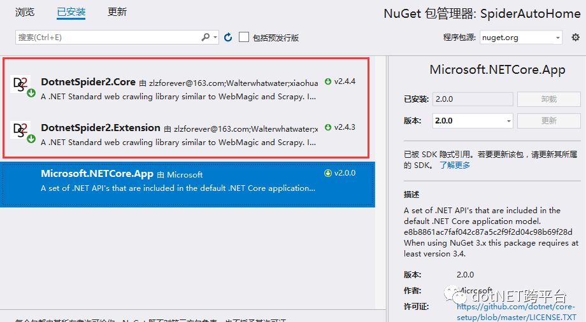Image resolution: width=586 pixels, height=322 pixels.
Task: Switch to the 浏览 tab
Action: 25,12
